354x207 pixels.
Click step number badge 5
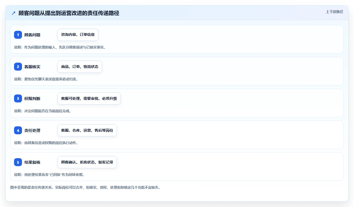[x=18, y=162]
